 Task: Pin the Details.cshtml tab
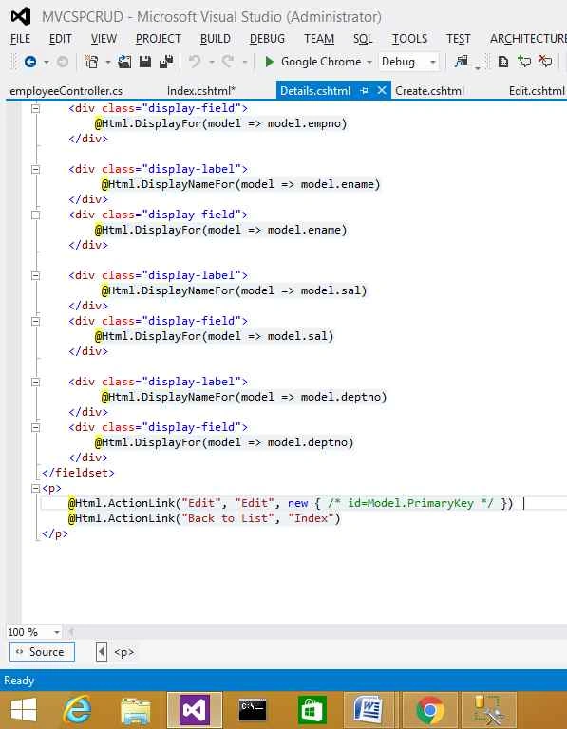[365, 91]
